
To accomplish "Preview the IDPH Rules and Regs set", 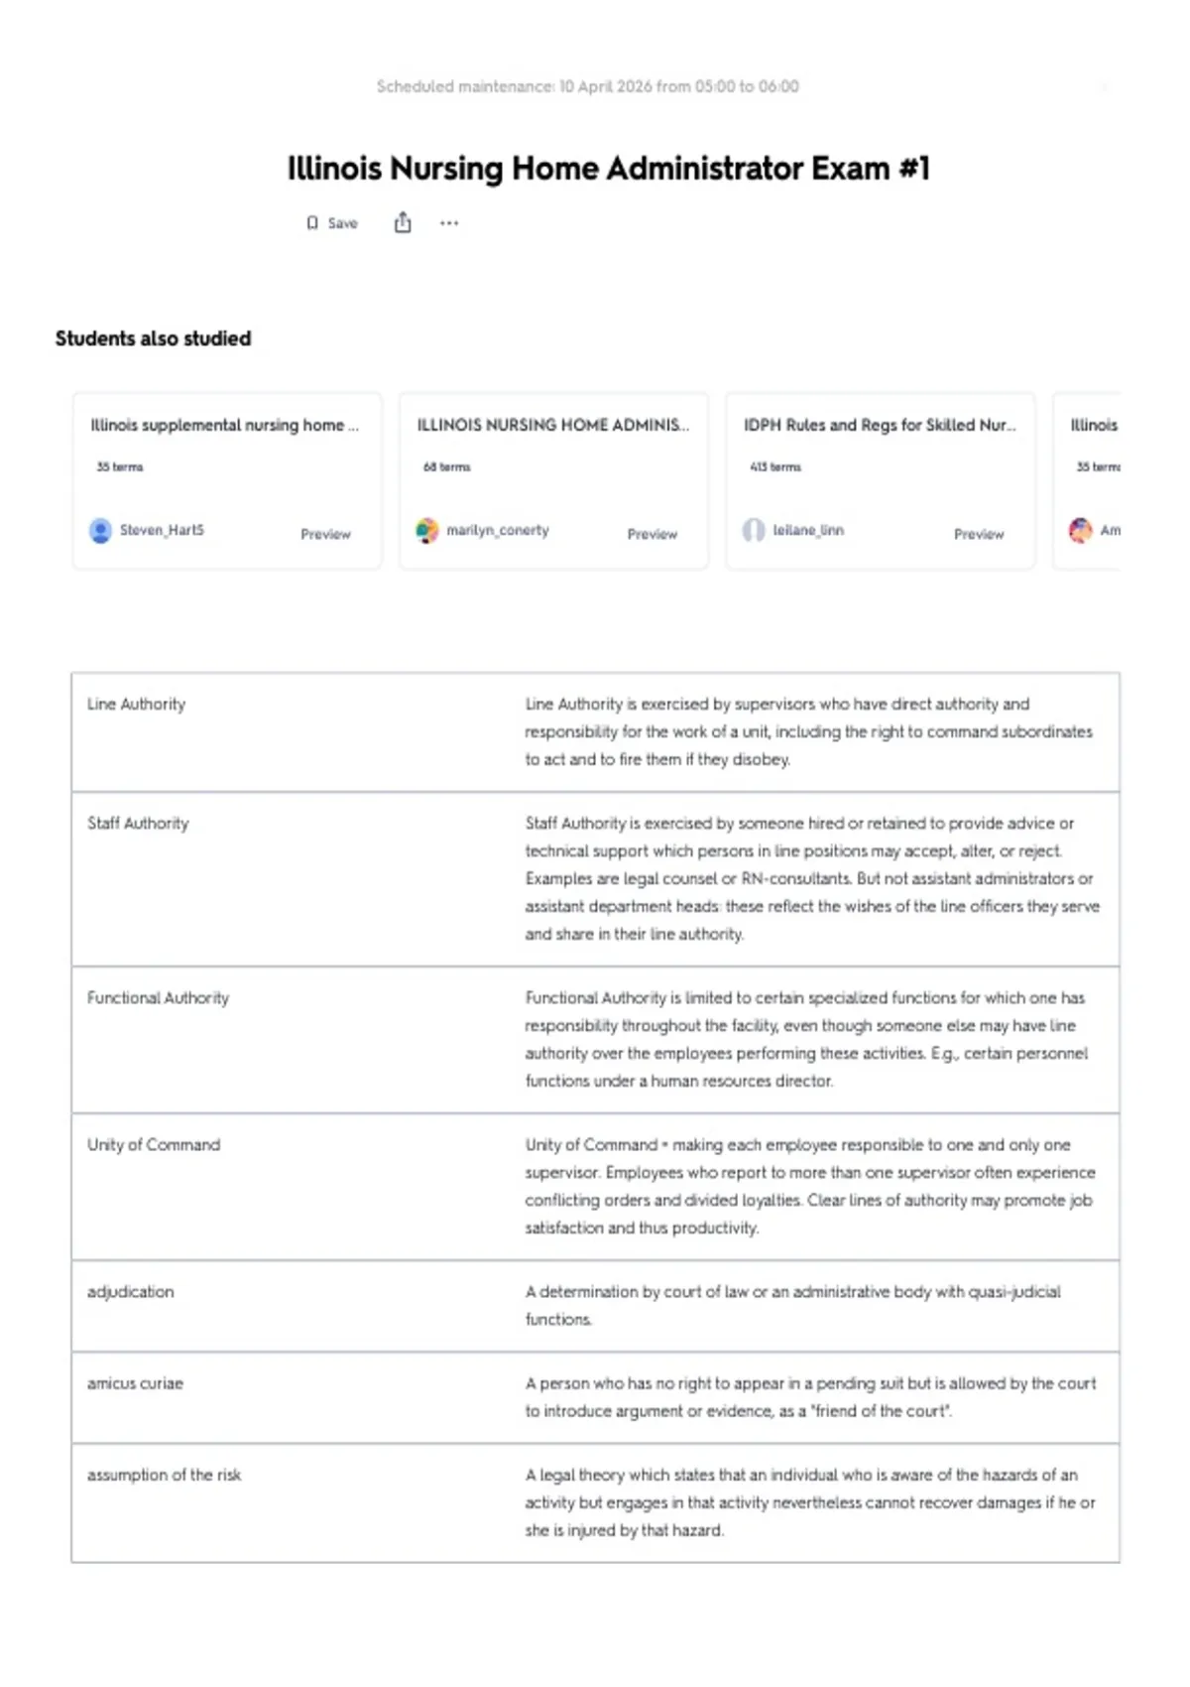I will click(979, 534).
